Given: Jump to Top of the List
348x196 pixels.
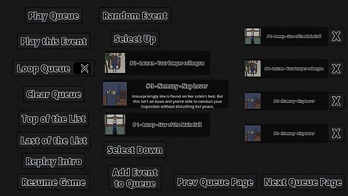Looking at the screenshot, I should tap(53, 119).
